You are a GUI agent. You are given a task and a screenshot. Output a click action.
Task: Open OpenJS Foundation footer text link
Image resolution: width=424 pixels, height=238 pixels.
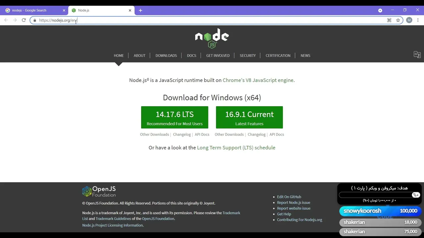158,219
